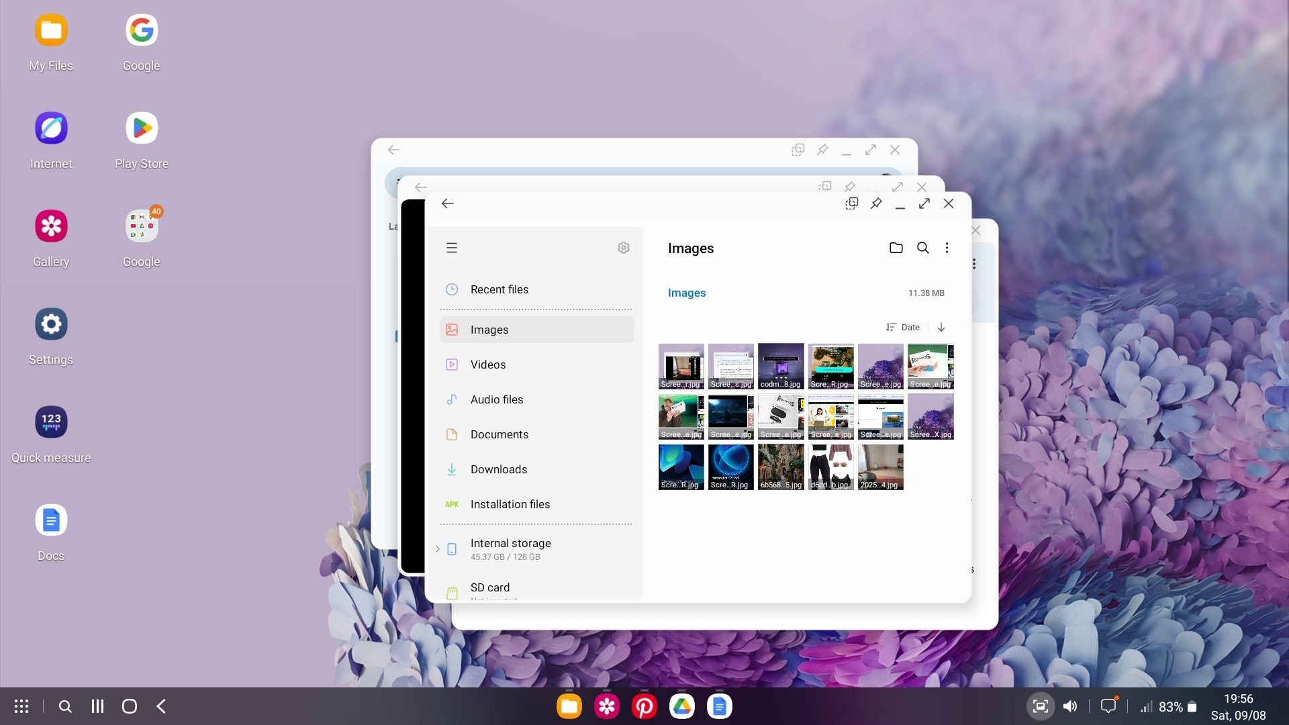Open volume control in taskbar

click(1070, 706)
